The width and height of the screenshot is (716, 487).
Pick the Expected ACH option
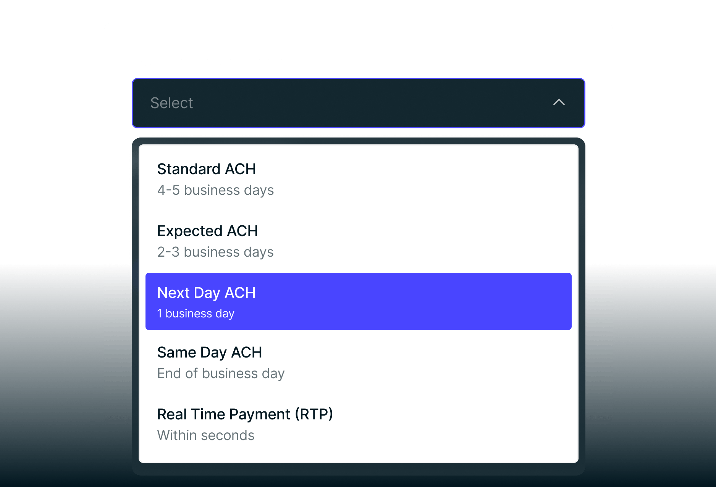[207, 231]
